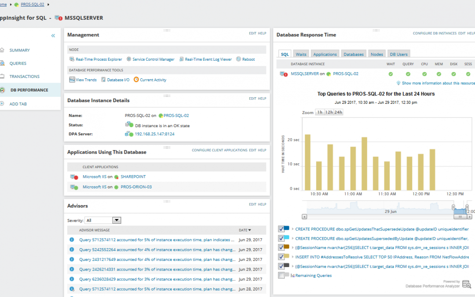Screen dimensions: 475x297
Task: Click the lightbulb icon beside Show more information
Action: coord(398,83)
